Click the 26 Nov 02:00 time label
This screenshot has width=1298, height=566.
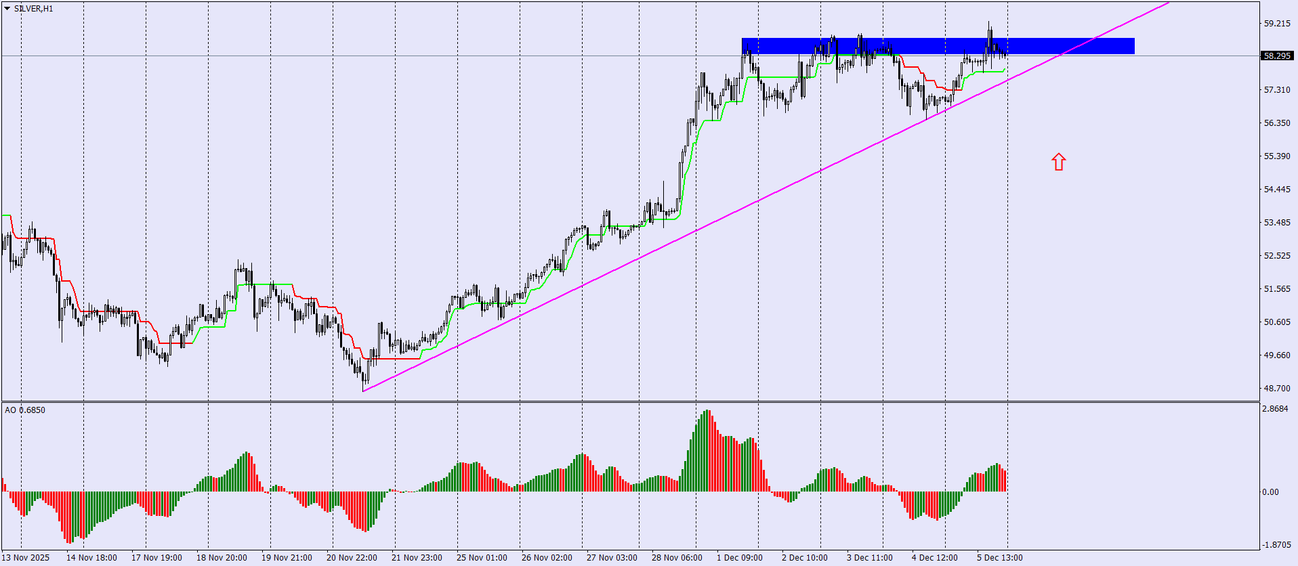pyautogui.click(x=547, y=558)
